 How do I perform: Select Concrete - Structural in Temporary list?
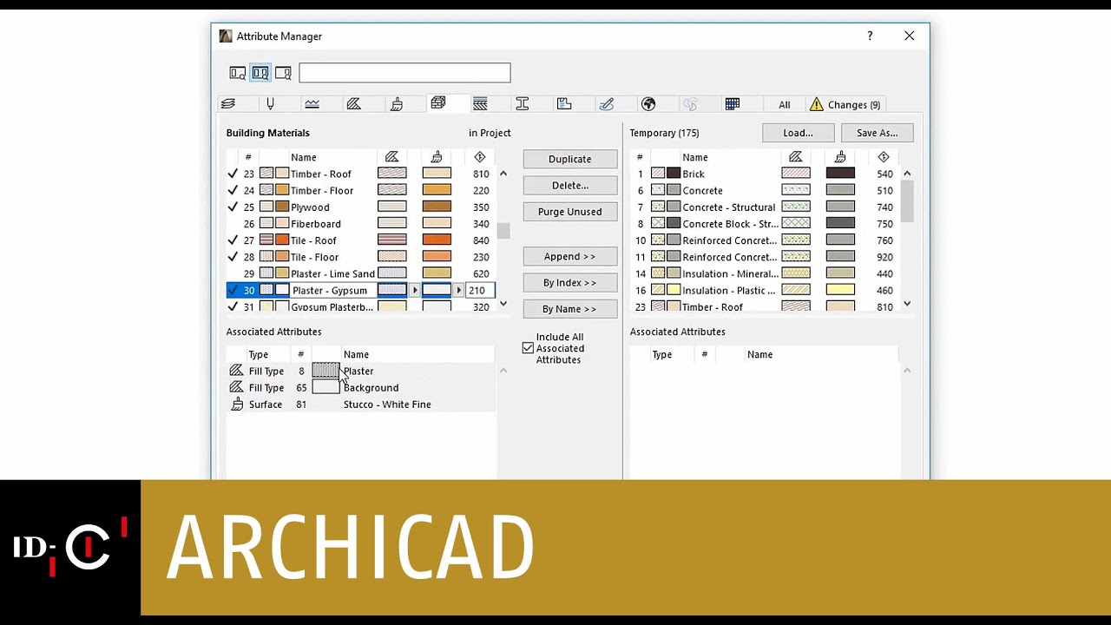[x=765, y=207]
